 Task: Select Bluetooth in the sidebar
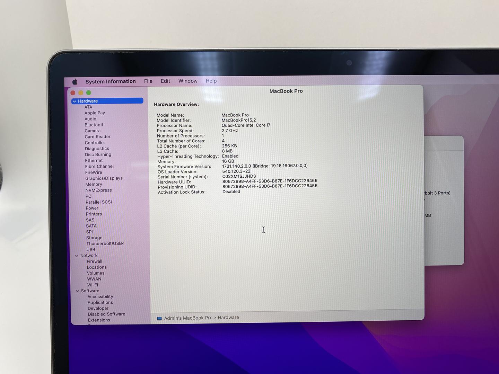[x=95, y=125]
